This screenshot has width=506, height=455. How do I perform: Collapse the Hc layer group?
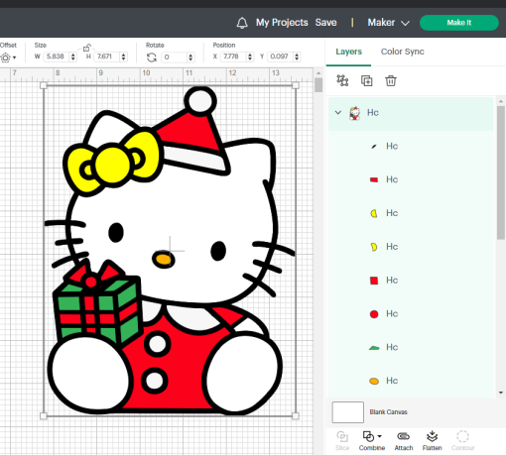click(338, 112)
